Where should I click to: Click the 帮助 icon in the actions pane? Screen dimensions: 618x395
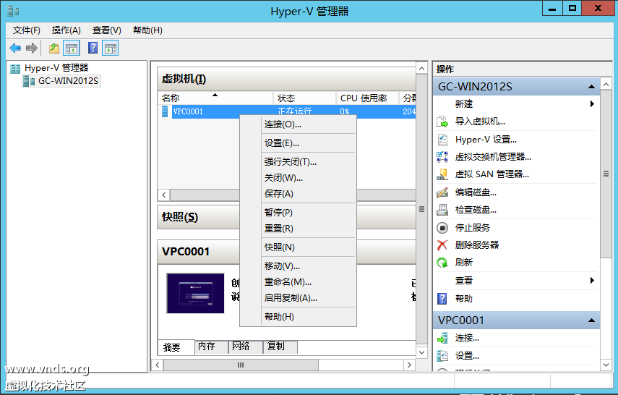coord(442,299)
